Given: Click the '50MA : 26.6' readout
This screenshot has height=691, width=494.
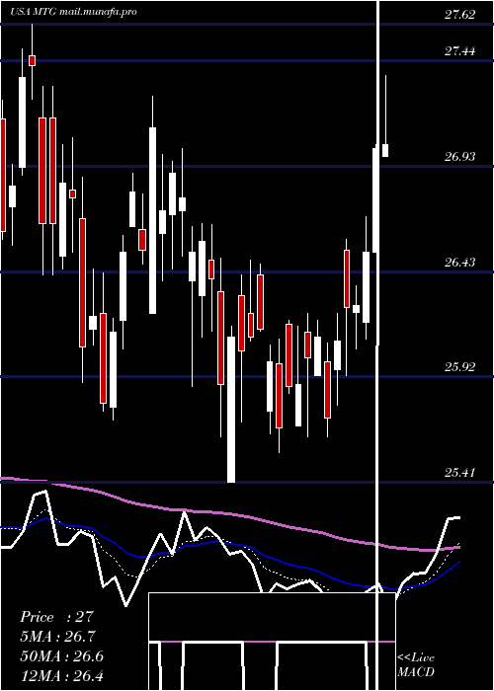Looking at the screenshot, I should [x=61, y=656].
